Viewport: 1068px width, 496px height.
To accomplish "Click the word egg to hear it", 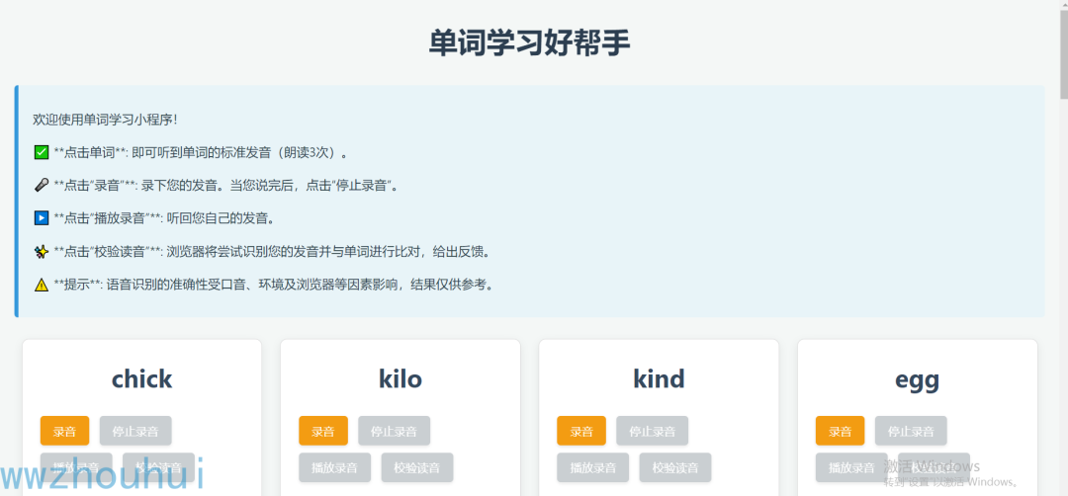I will tap(917, 379).
